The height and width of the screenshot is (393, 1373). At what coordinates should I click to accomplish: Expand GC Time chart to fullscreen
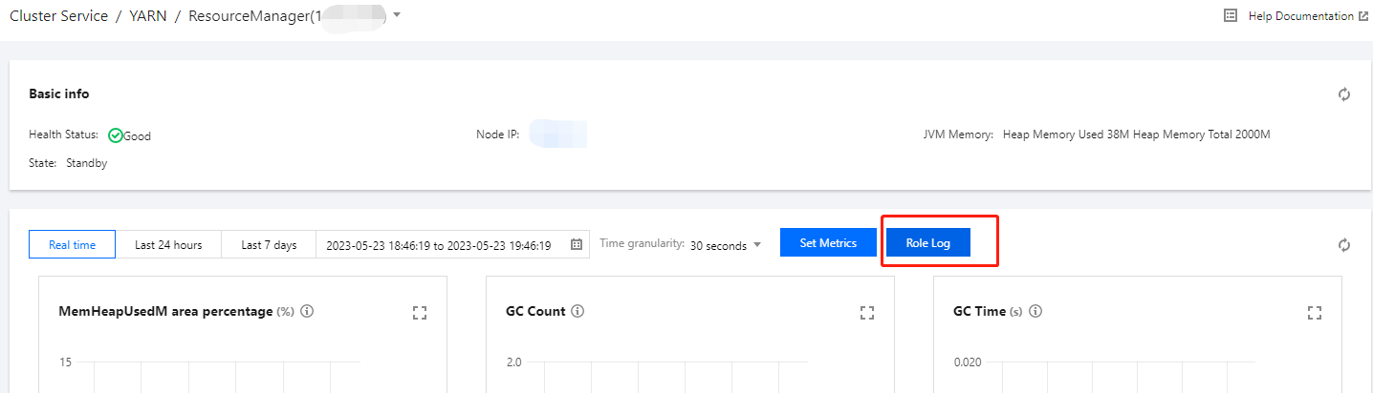click(1315, 312)
